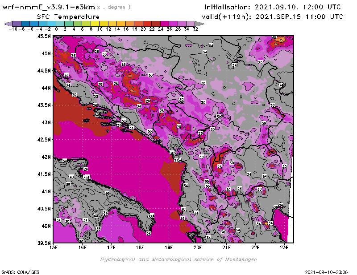Viewport: 357px width, 275px height.
Task: Click the '-10' colorbar tick label
Action: [x=13, y=29]
